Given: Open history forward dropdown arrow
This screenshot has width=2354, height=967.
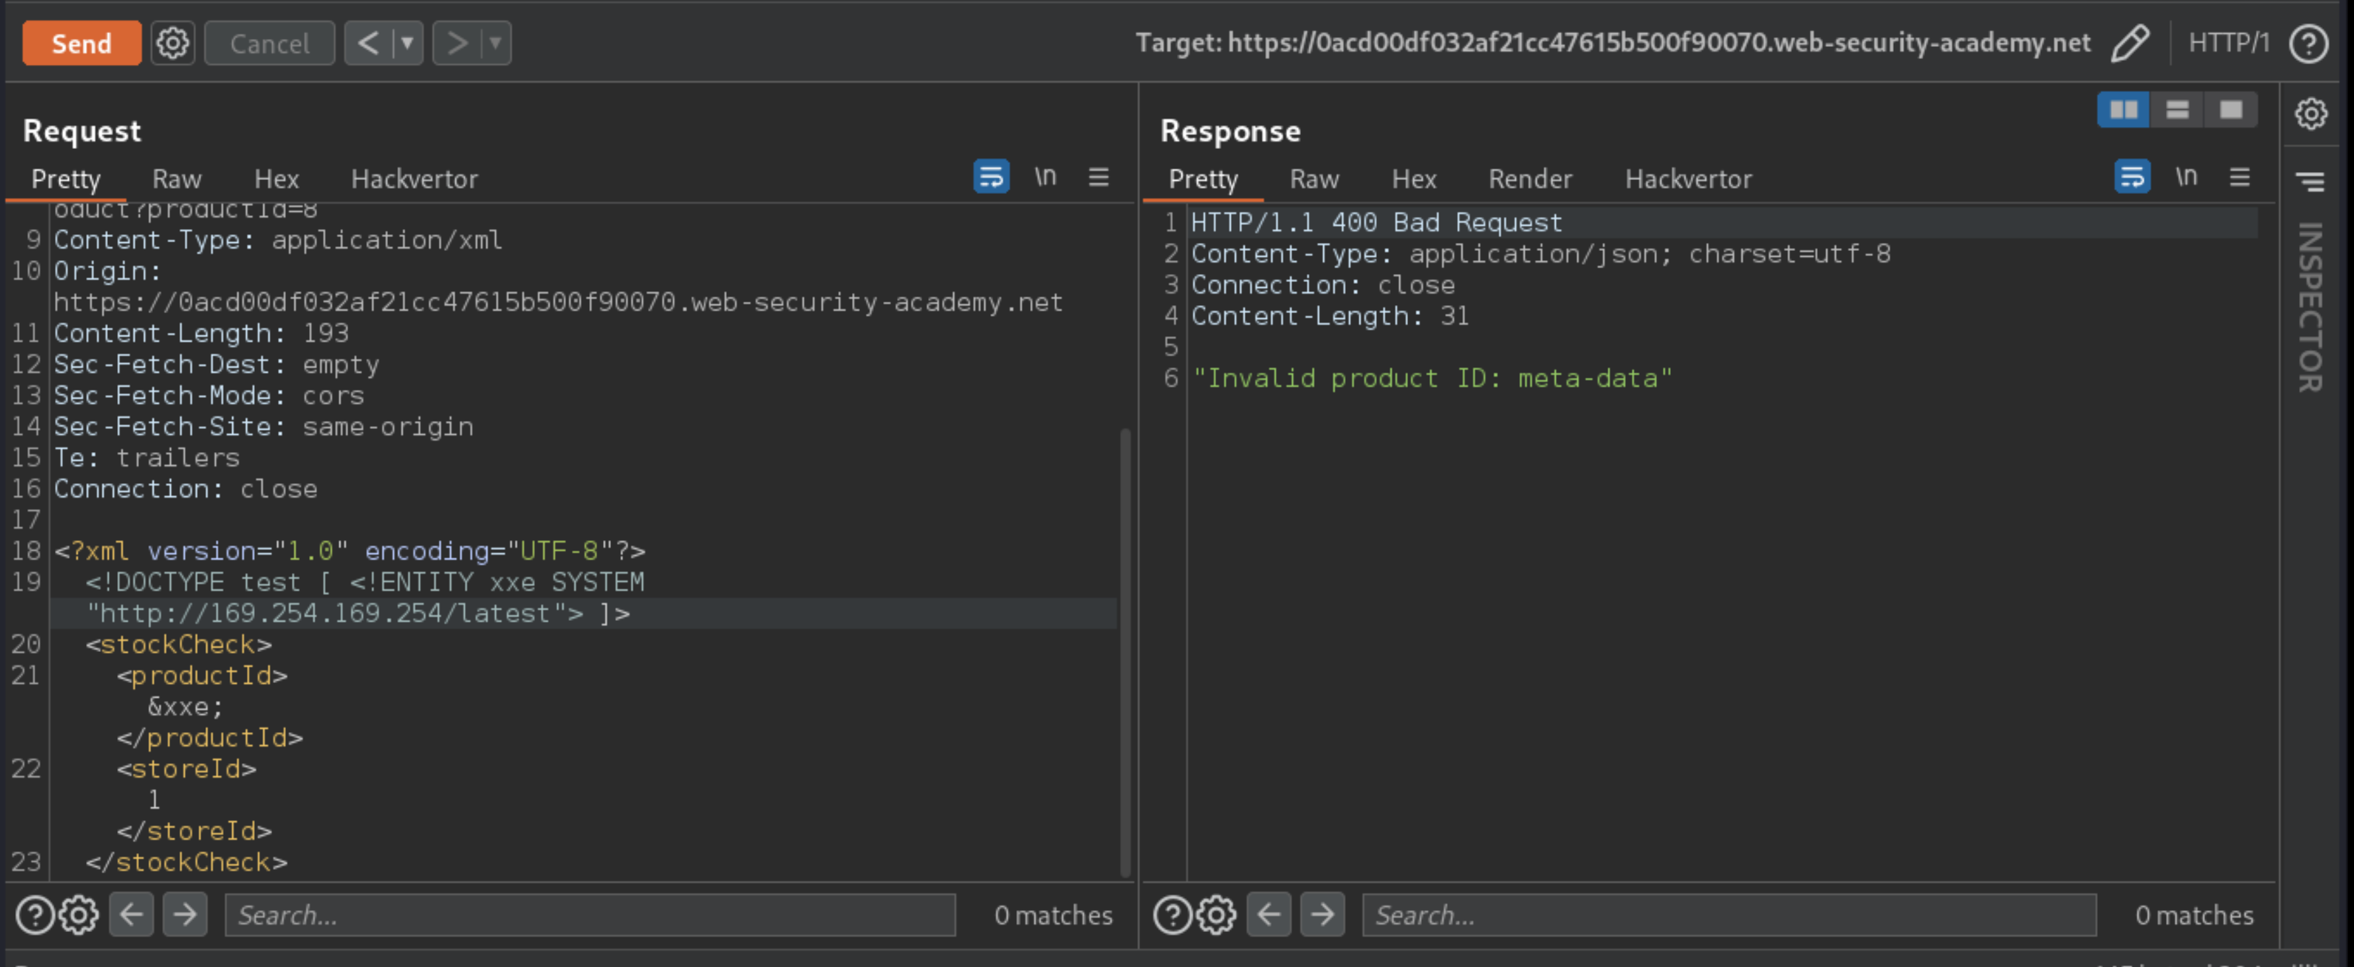Looking at the screenshot, I should [x=495, y=43].
